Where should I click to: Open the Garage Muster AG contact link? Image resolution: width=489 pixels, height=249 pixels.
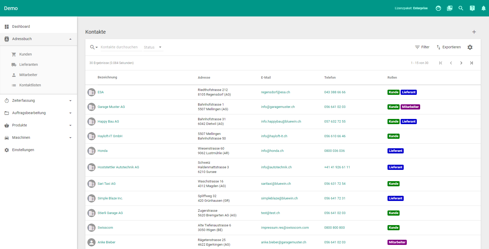(x=111, y=107)
